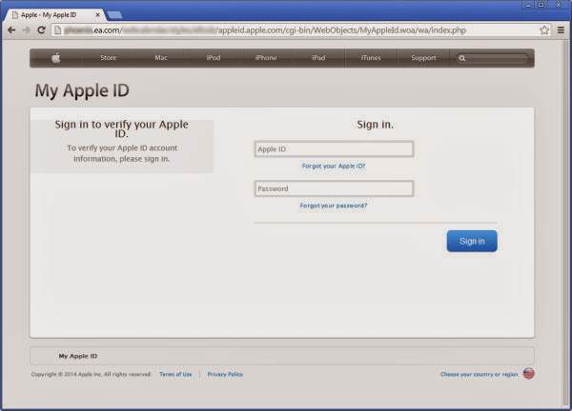Reload the page with refresh icon
Image resolution: width=572 pixels, height=411 pixels.
tap(41, 30)
